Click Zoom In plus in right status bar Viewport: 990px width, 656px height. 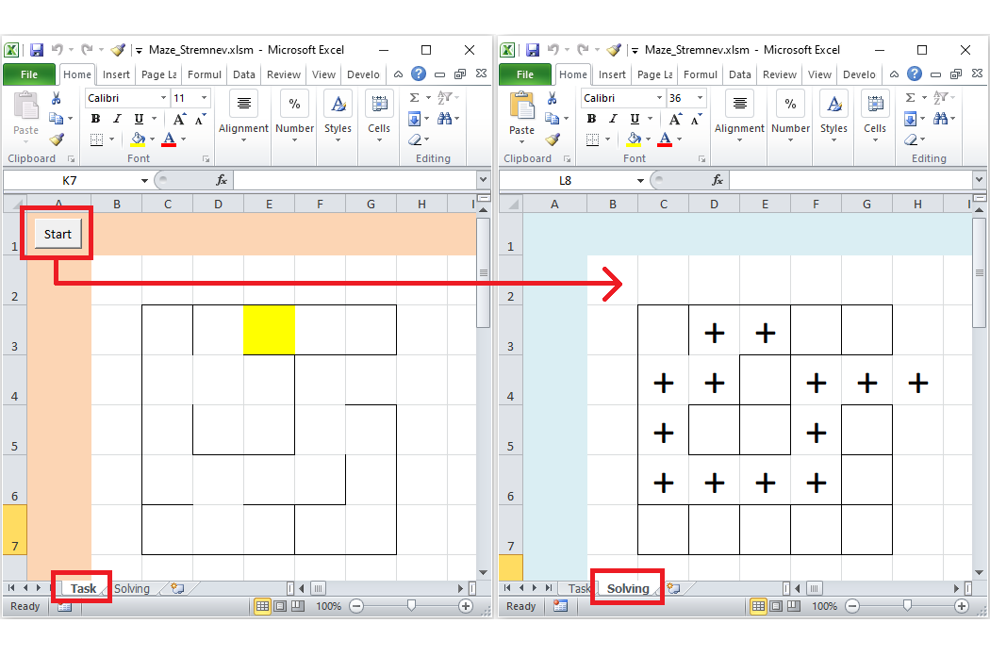coord(962,607)
